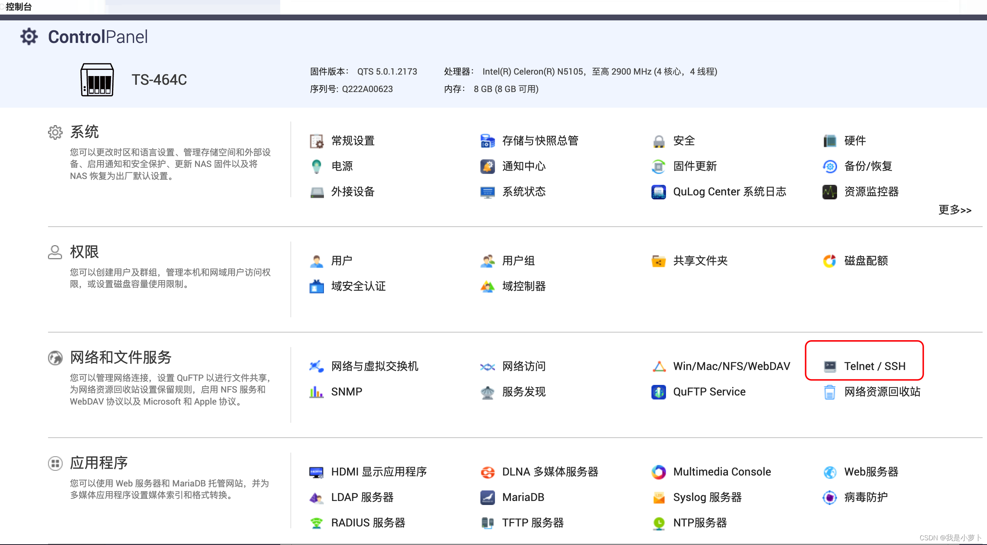Image resolution: width=987 pixels, height=545 pixels.
Task: Click the Telnet / SSH terminal icon
Action: tap(829, 366)
